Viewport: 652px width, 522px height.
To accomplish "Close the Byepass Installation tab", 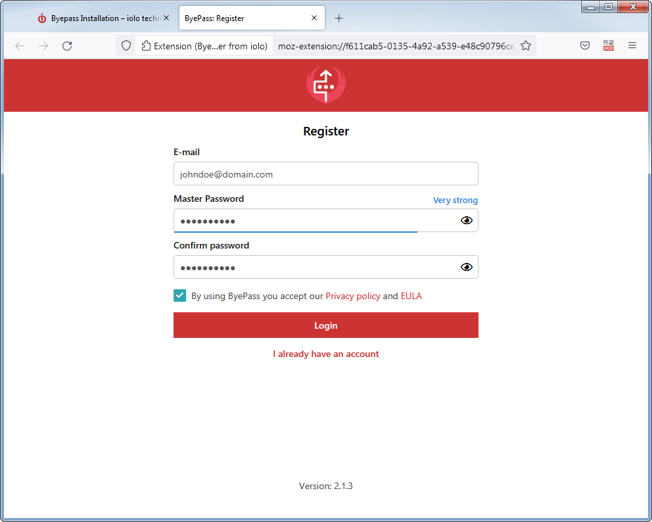I will point(166,18).
